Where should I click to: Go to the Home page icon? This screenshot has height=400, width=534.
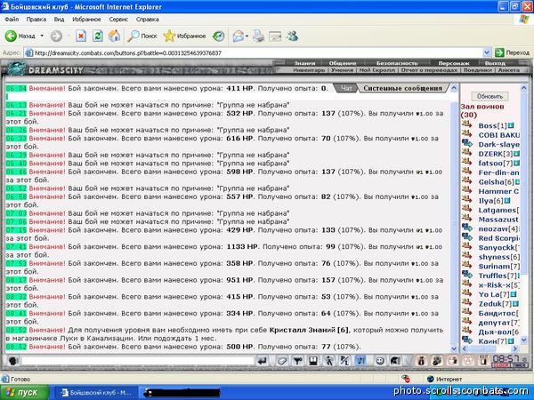pyautogui.click(x=116, y=36)
